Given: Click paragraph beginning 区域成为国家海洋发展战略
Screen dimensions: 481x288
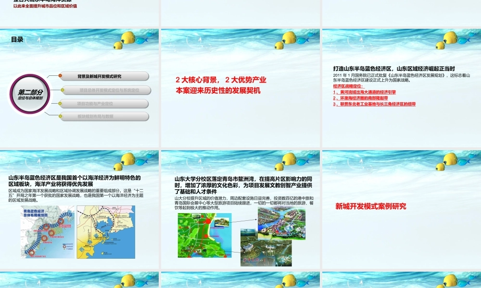Looking at the screenshot, I should (76, 195).
